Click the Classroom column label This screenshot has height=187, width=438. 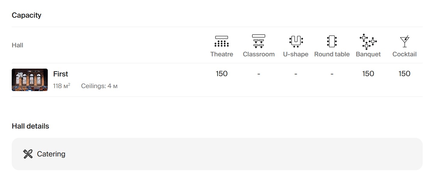(x=259, y=54)
